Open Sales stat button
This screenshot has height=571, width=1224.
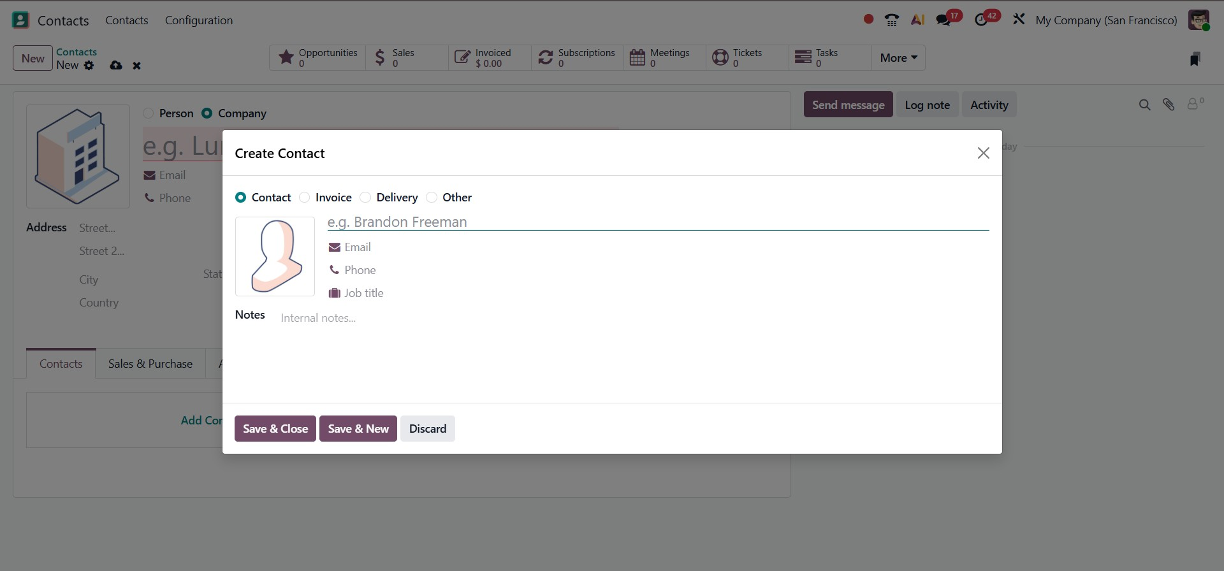(x=407, y=57)
